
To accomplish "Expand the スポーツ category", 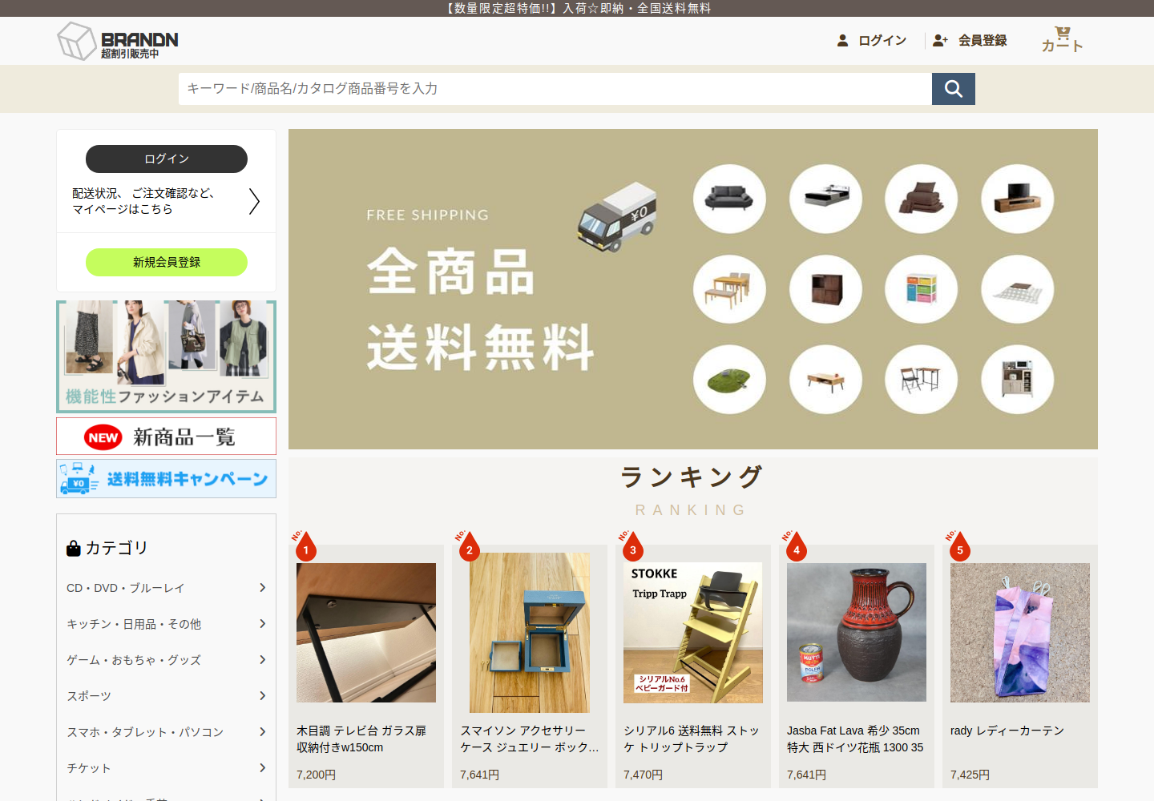I will point(167,696).
